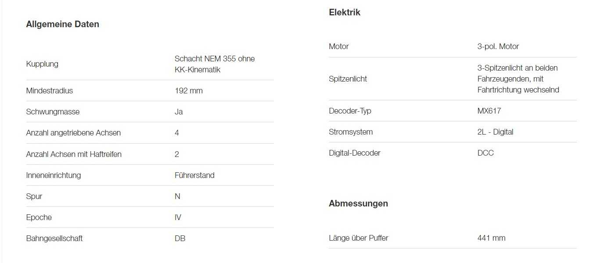The width and height of the screenshot is (593, 263).
Task: Click the 3-pol. Motor value
Action: [498, 46]
